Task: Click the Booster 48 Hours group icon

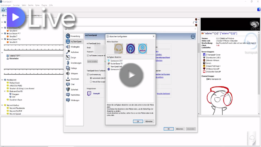Action: (204, 60)
